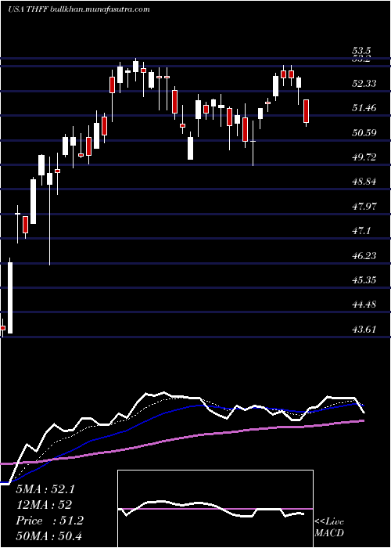
Task: Click the tall white candlestick at far left
Action: coord(10,296)
